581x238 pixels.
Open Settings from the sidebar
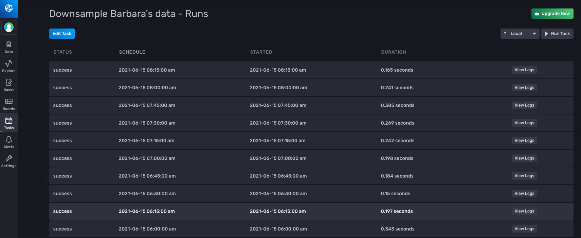[9, 161]
